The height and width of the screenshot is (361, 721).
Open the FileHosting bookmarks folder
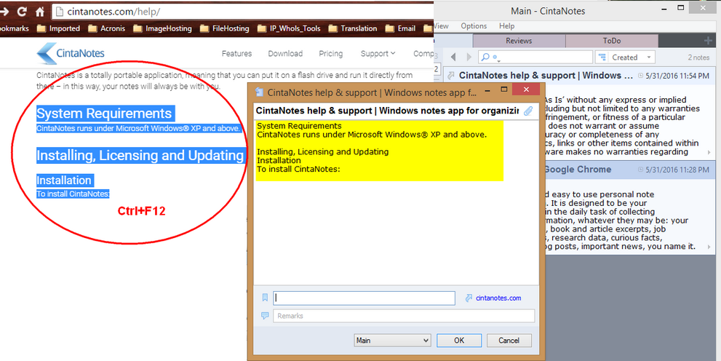224,28
